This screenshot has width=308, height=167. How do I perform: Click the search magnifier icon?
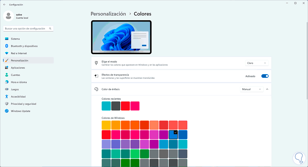(50, 29)
